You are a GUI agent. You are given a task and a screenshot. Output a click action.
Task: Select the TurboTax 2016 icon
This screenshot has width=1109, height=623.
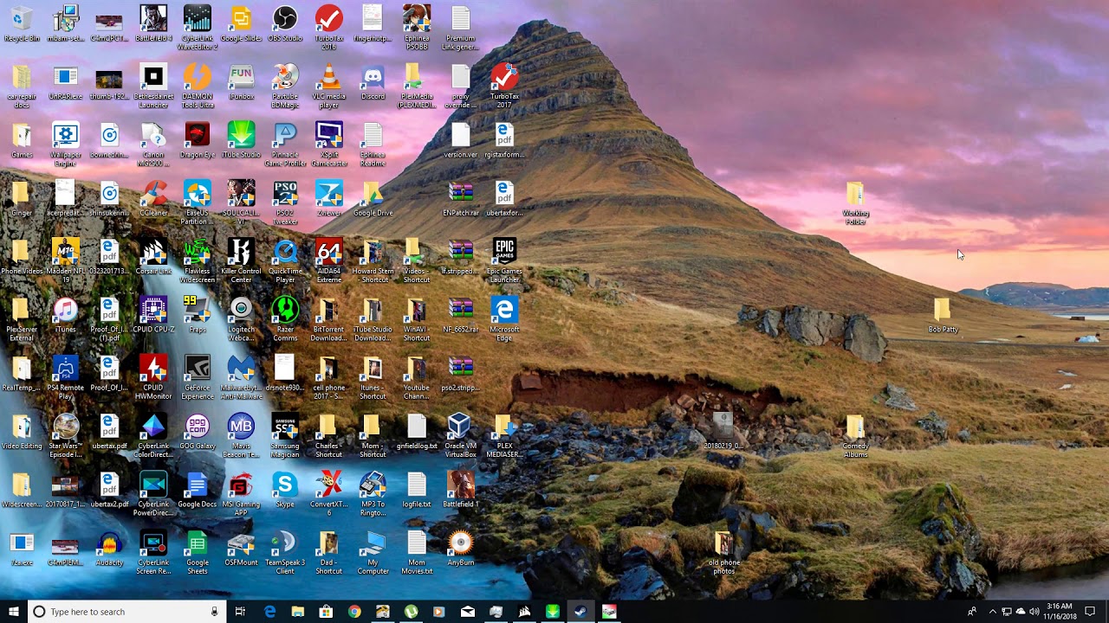coord(328,28)
